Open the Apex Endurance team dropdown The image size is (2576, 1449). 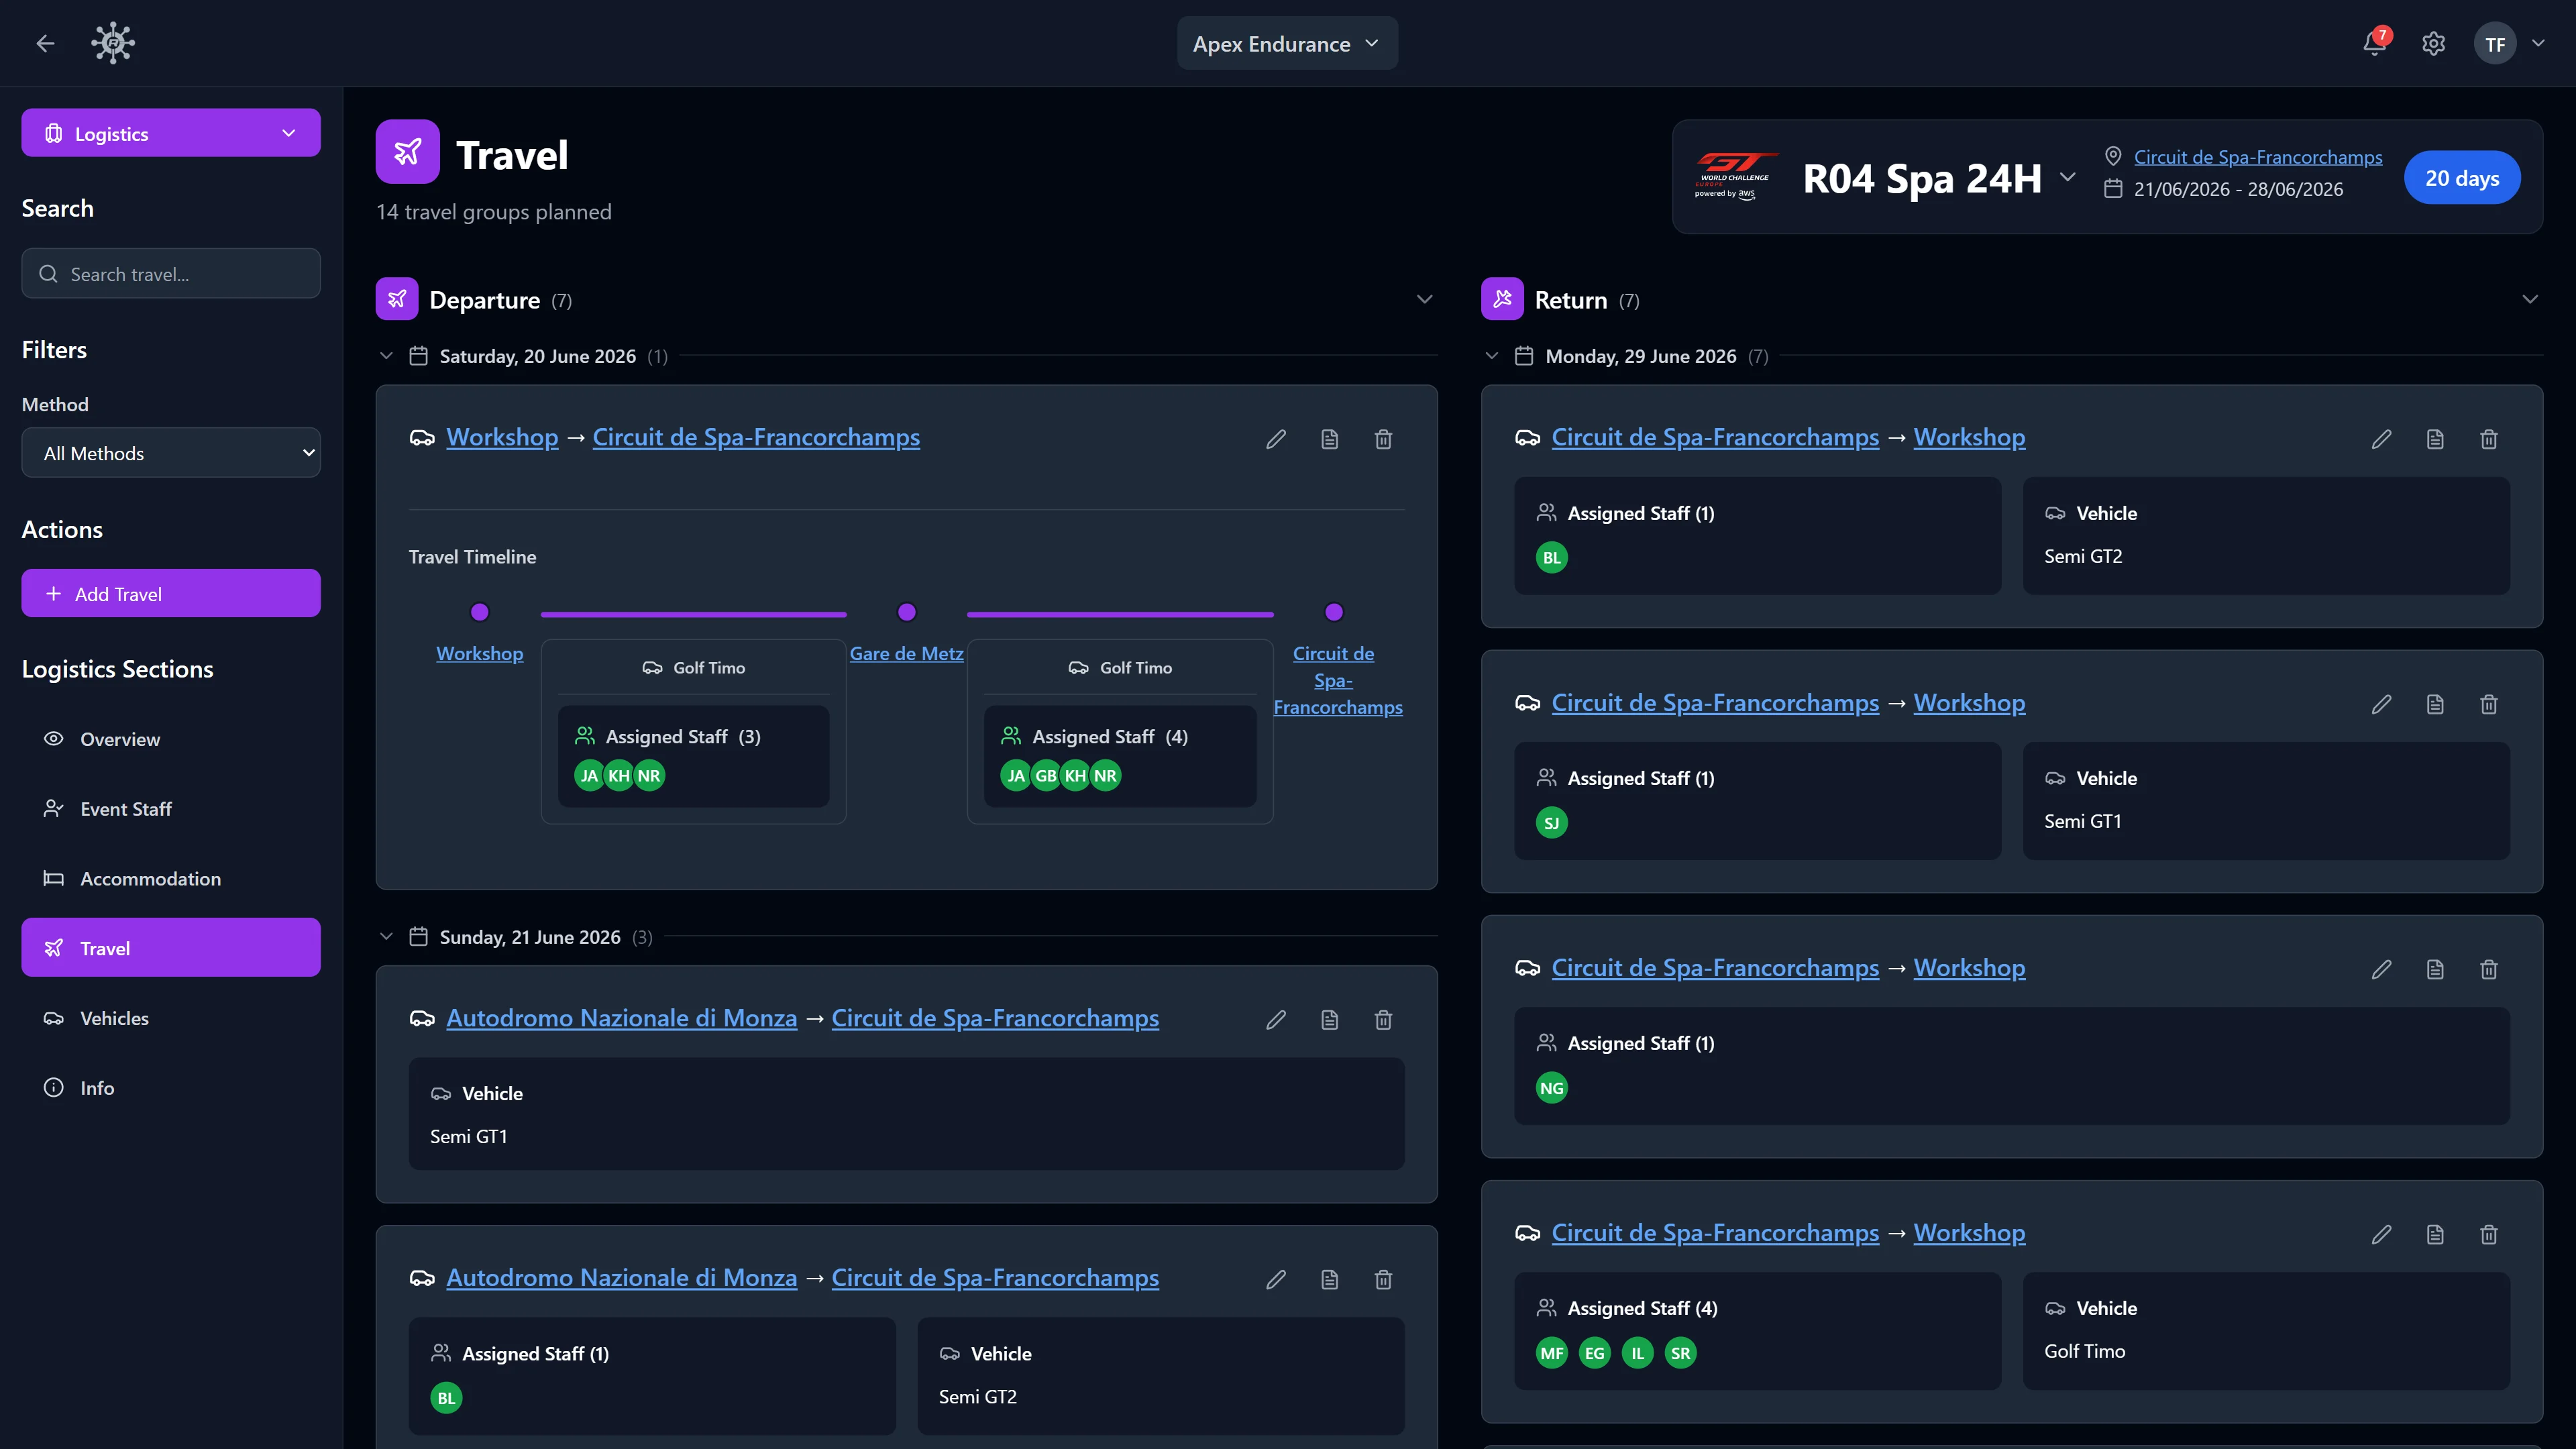click(x=1287, y=44)
